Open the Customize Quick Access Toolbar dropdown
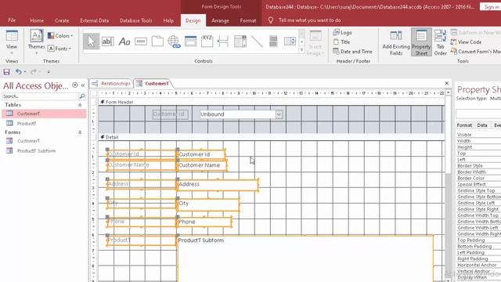Viewport: 501px width, 282px height. [49, 72]
